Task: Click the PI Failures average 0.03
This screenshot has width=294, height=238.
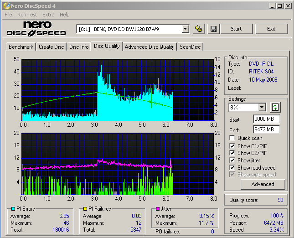Action: pos(137,216)
